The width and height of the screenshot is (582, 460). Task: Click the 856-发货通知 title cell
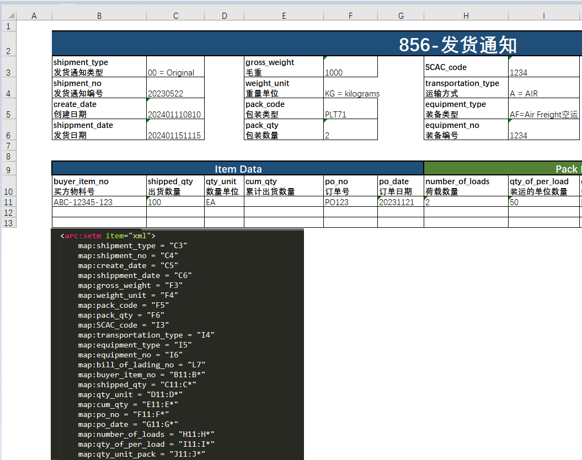click(x=457, y=45)
